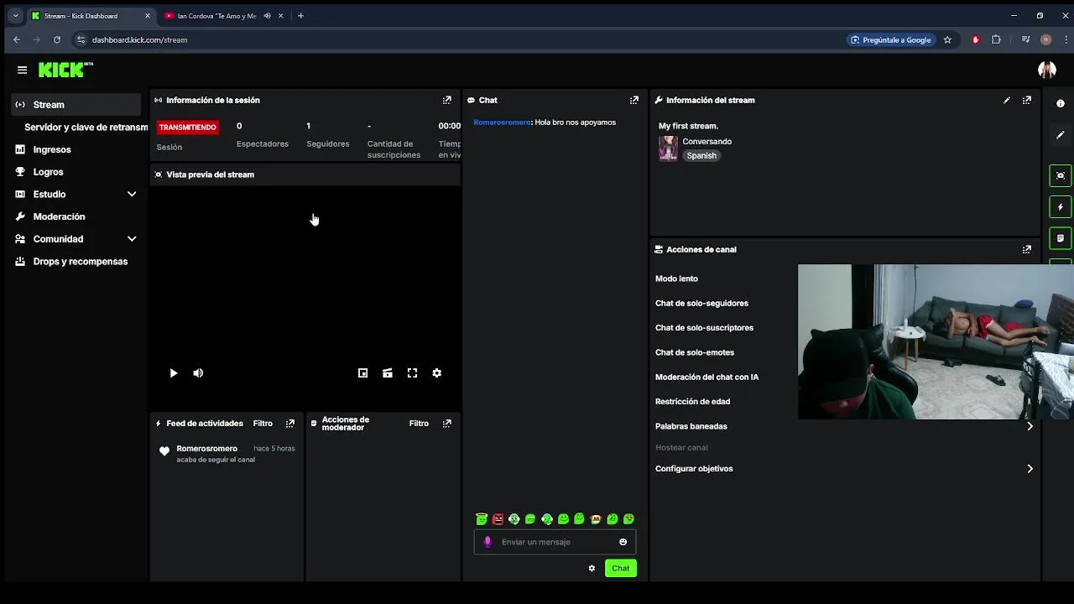
Task: Open the hamburger menu beside the Kick logo
Action: pos(22,70)
